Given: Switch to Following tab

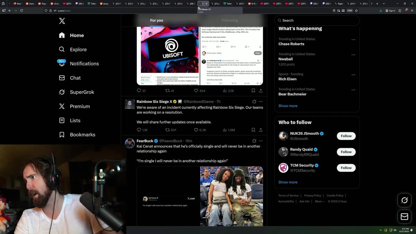Looking at the screenshot, I should coord(229,20).
